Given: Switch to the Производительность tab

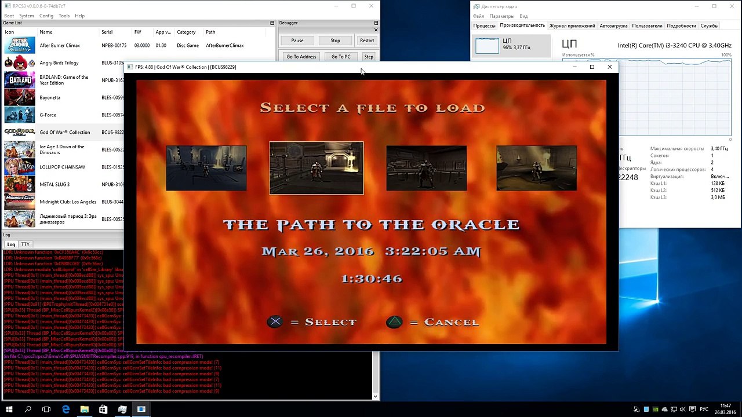Looking at the screenshot, I should [522, 25].
